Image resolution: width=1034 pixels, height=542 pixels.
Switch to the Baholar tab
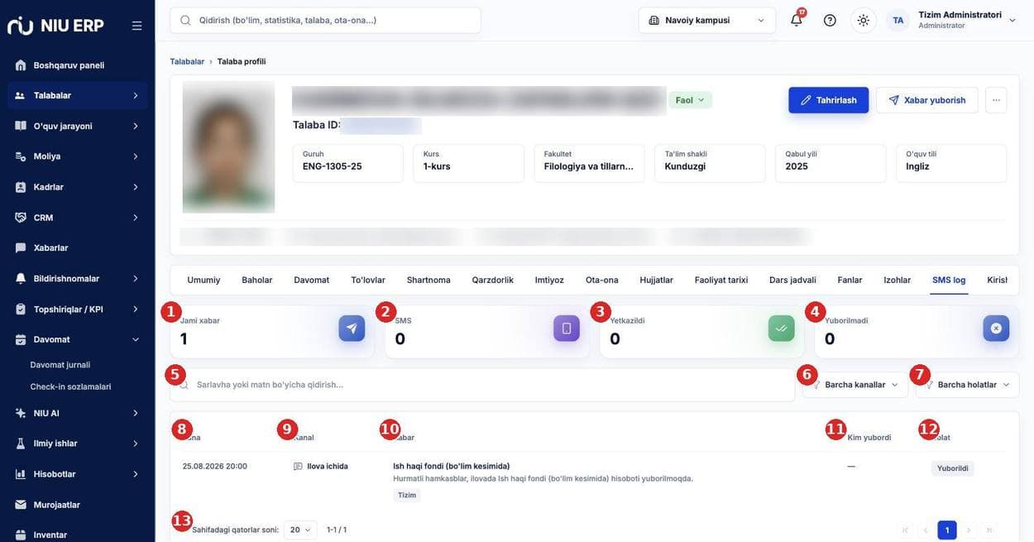point(257,280)
